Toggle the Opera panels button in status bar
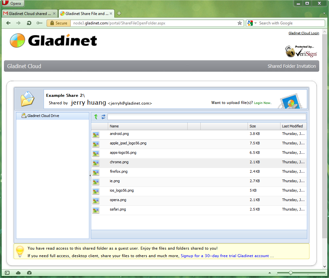This screenshot has width=329, height=278. [x=7, y=273]
